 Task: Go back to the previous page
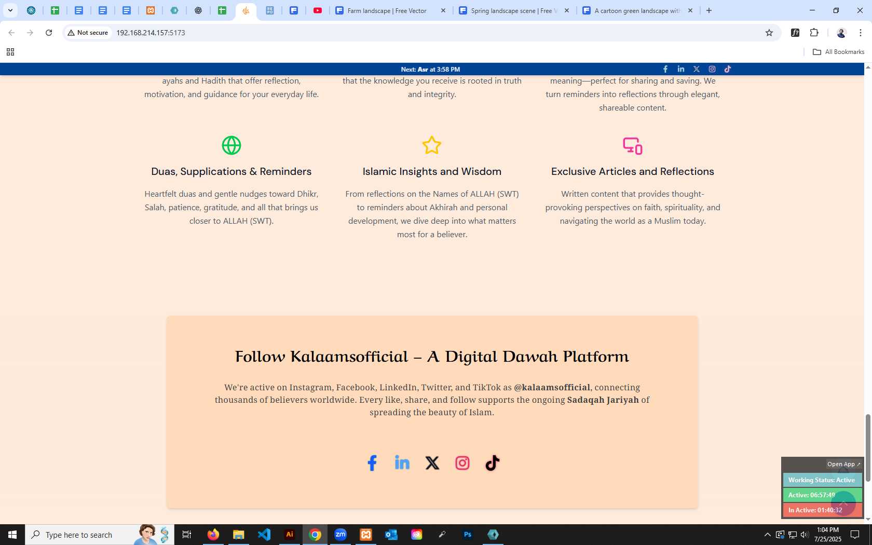(11, 33)
